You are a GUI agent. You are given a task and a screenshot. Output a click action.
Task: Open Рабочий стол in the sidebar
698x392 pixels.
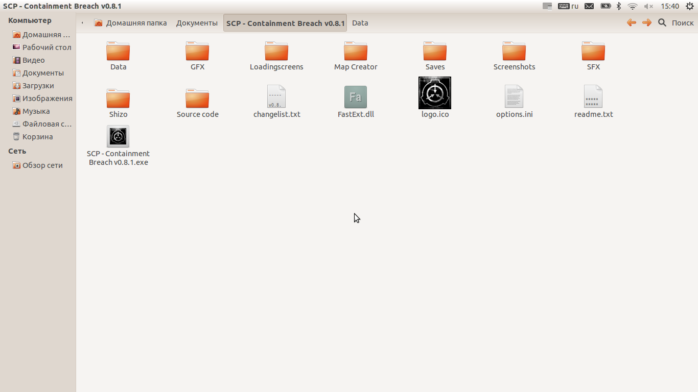(x=42, y=47)
